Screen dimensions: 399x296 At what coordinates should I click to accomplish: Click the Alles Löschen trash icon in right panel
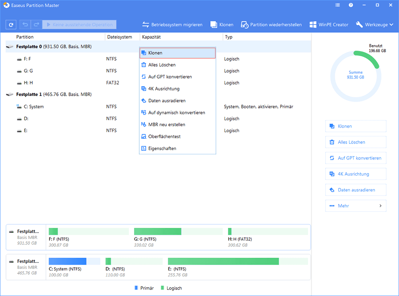coord(332,142)
